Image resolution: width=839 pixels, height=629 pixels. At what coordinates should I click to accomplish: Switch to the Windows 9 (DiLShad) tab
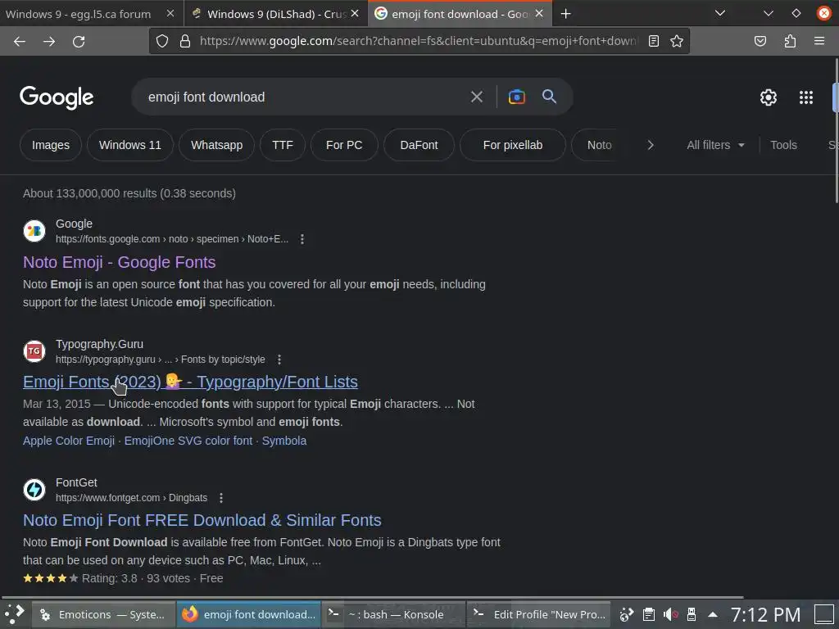(270, 14)
